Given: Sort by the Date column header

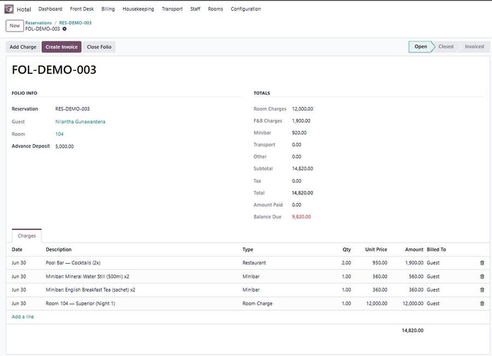Looking at the screenshot, I should pyautogui.click(x=17, y=250).
